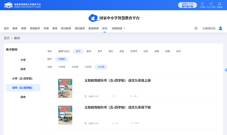This screenshot has height=135, width=227.
Task: Select 初中（五·四学制） in sidebar
Action: (x=23, y=88)
